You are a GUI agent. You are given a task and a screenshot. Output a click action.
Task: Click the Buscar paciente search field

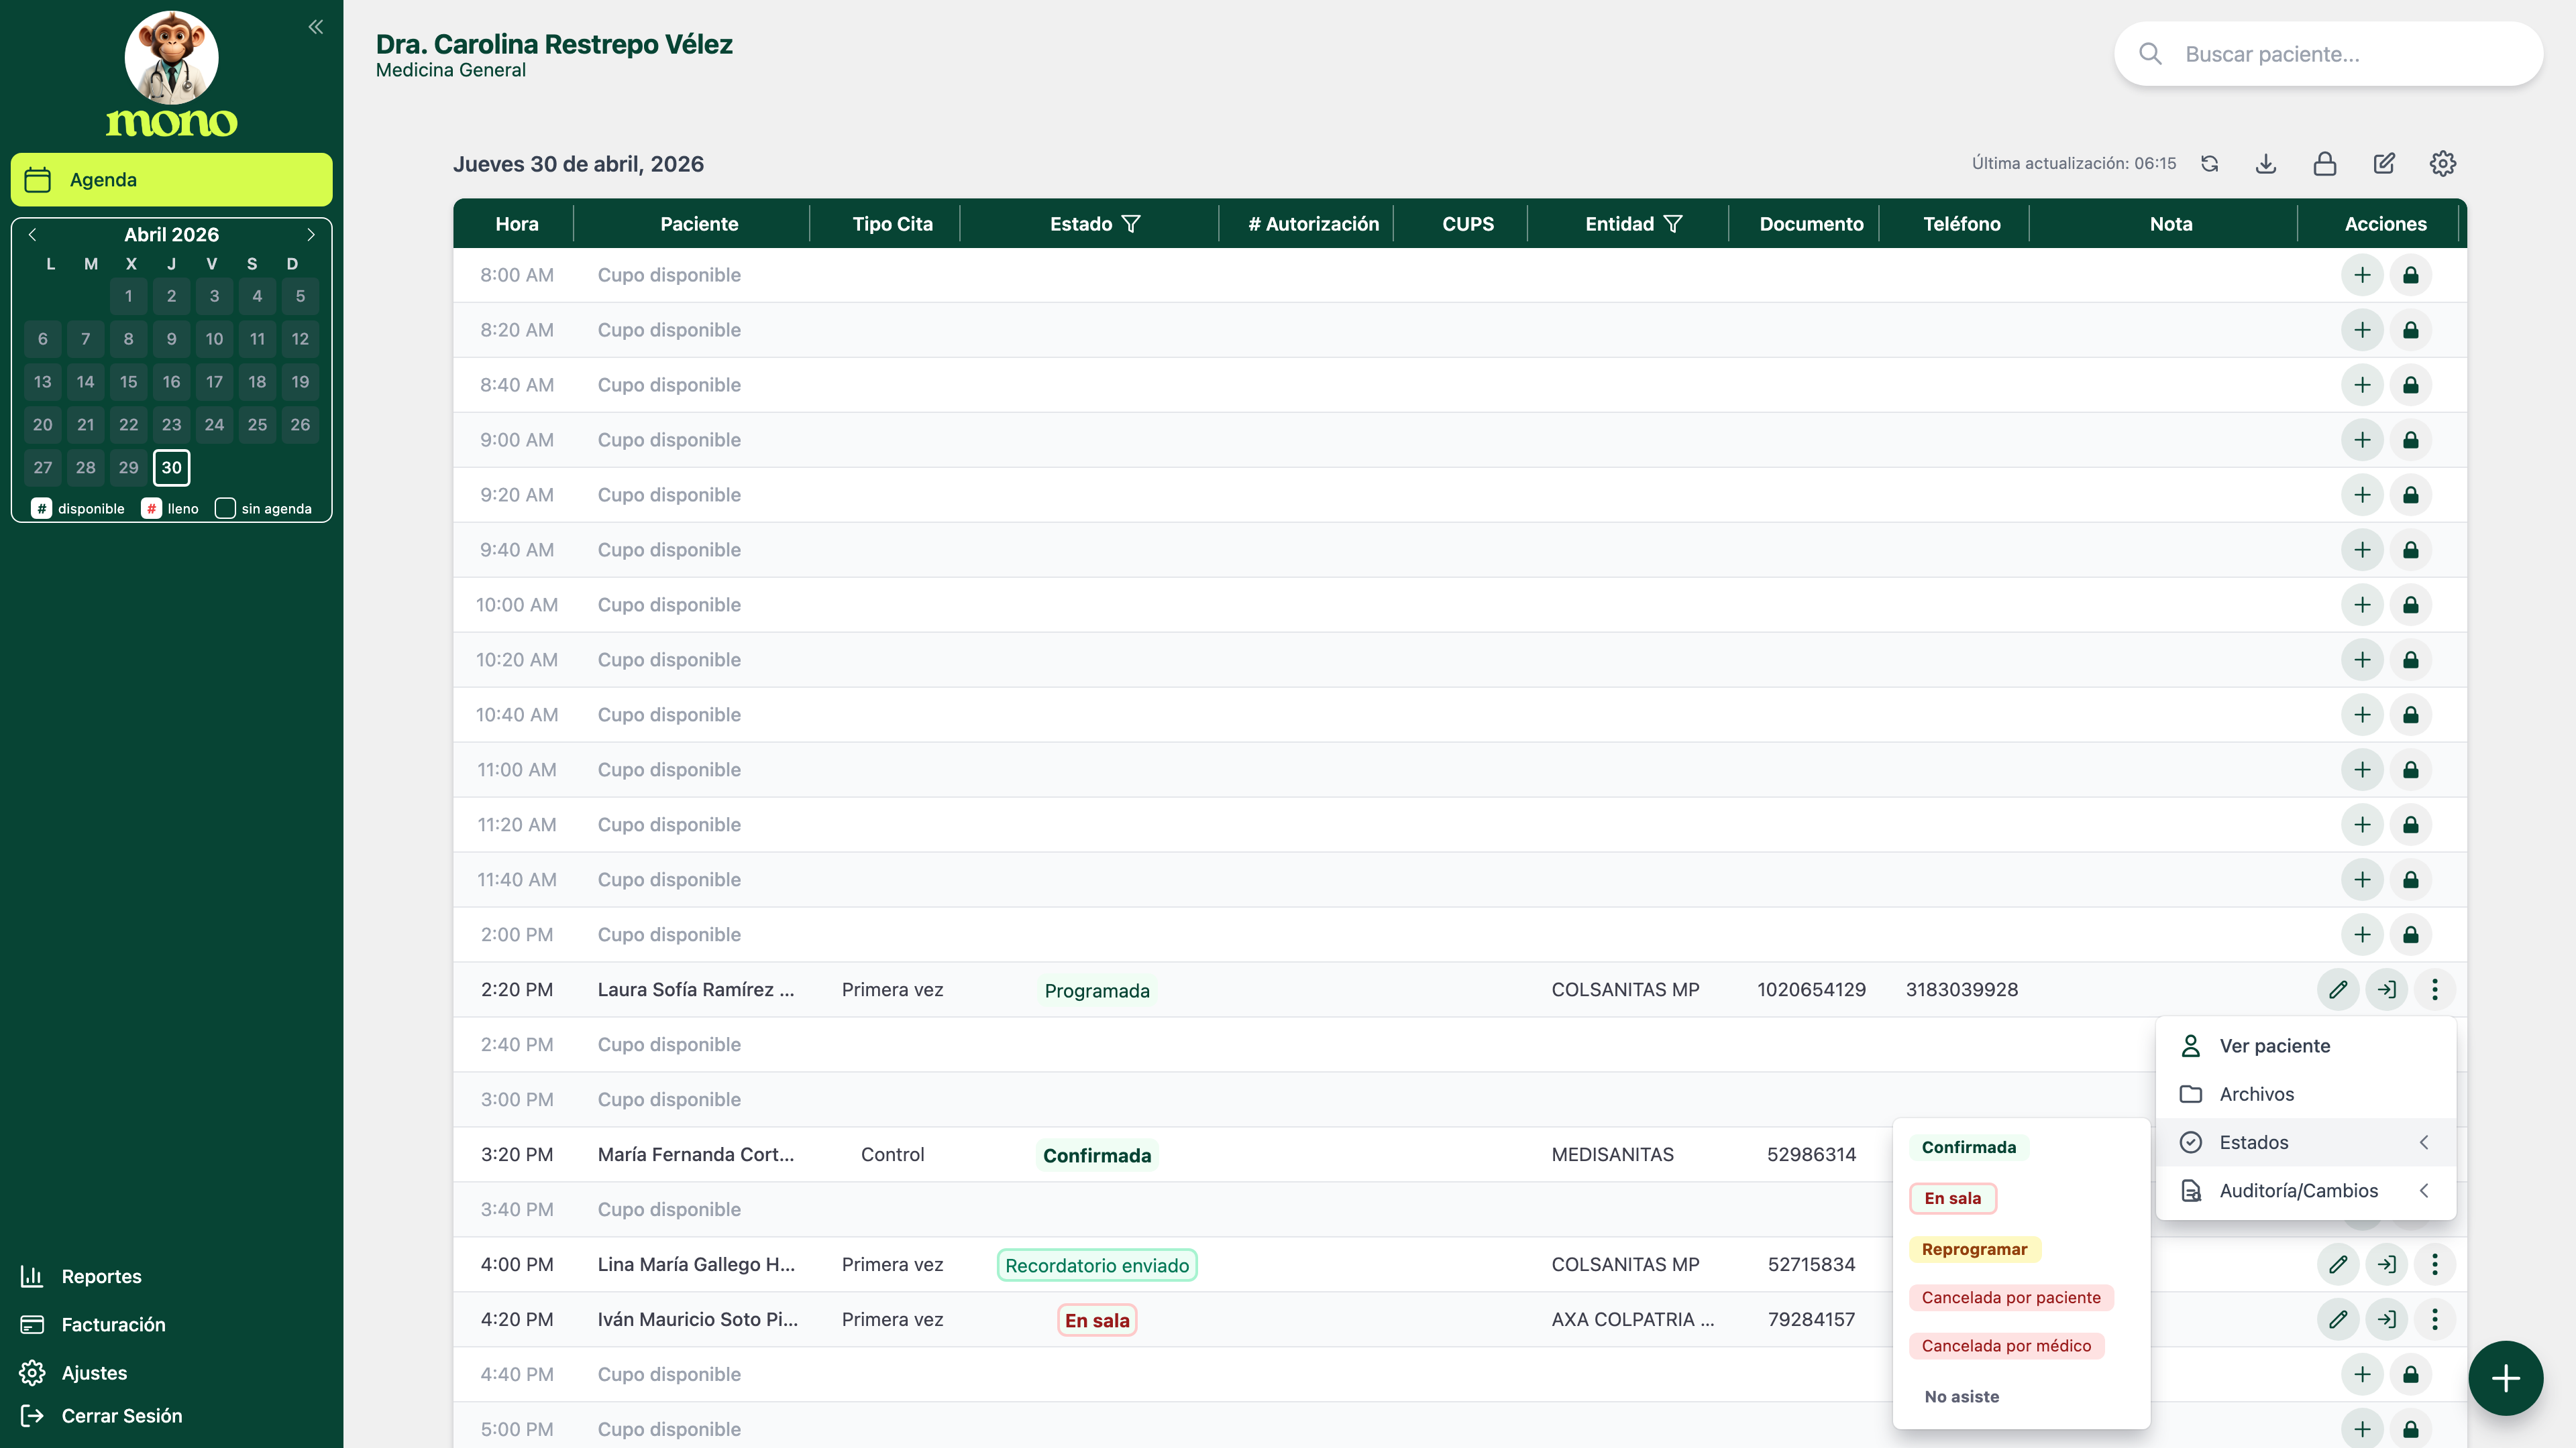point(2328,54)
